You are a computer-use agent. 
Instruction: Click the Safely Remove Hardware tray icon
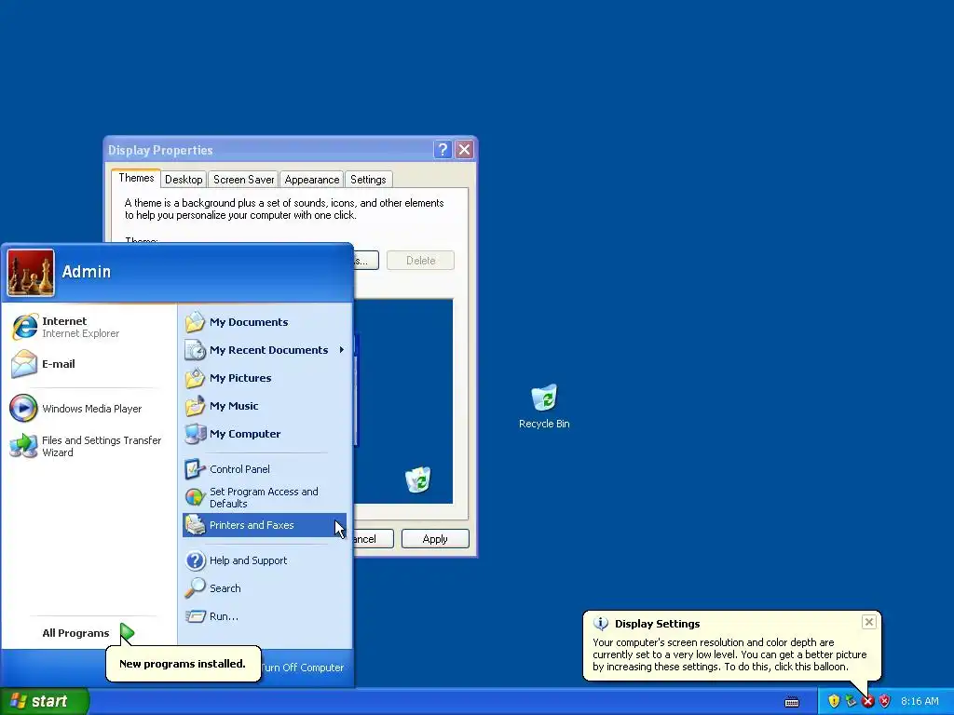click(x=851, y=701)
